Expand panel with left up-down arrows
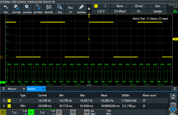The width and height of the screenshot is (178, 115). [3, 89]
